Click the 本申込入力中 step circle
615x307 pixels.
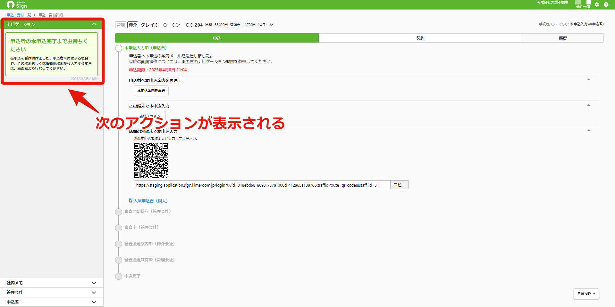(x=119, y=48)
